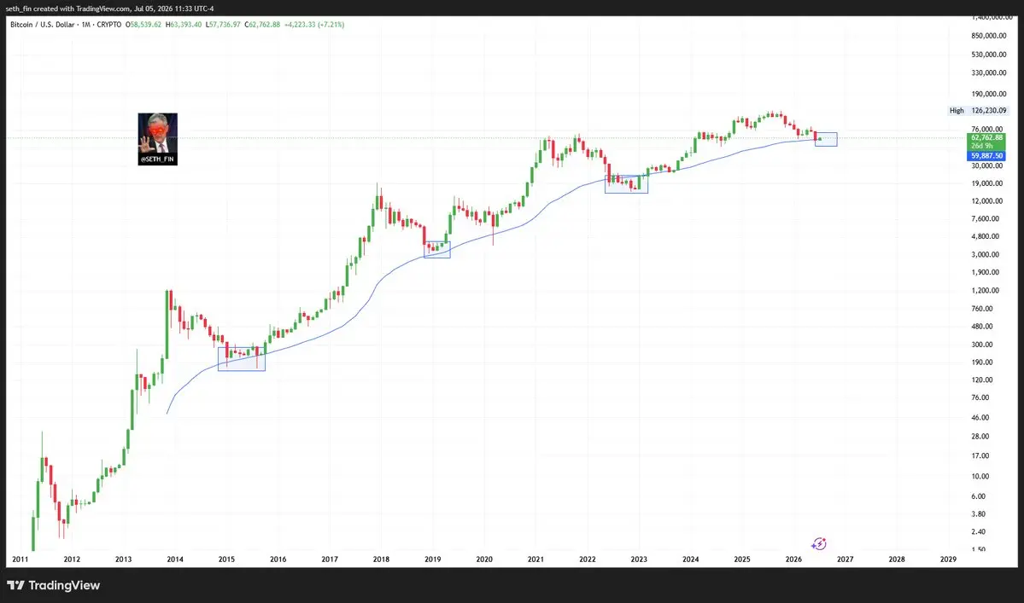Select the blue rectangle drawing near 2022-2023
The width and height of the screenshot is (1024, 603).
tap(626, 184)
